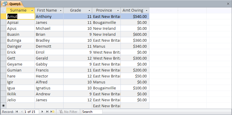Viewport: 232px width, 115px height.
Task: Click the Surname cell Geyame
Action: [x=21, y=64]
